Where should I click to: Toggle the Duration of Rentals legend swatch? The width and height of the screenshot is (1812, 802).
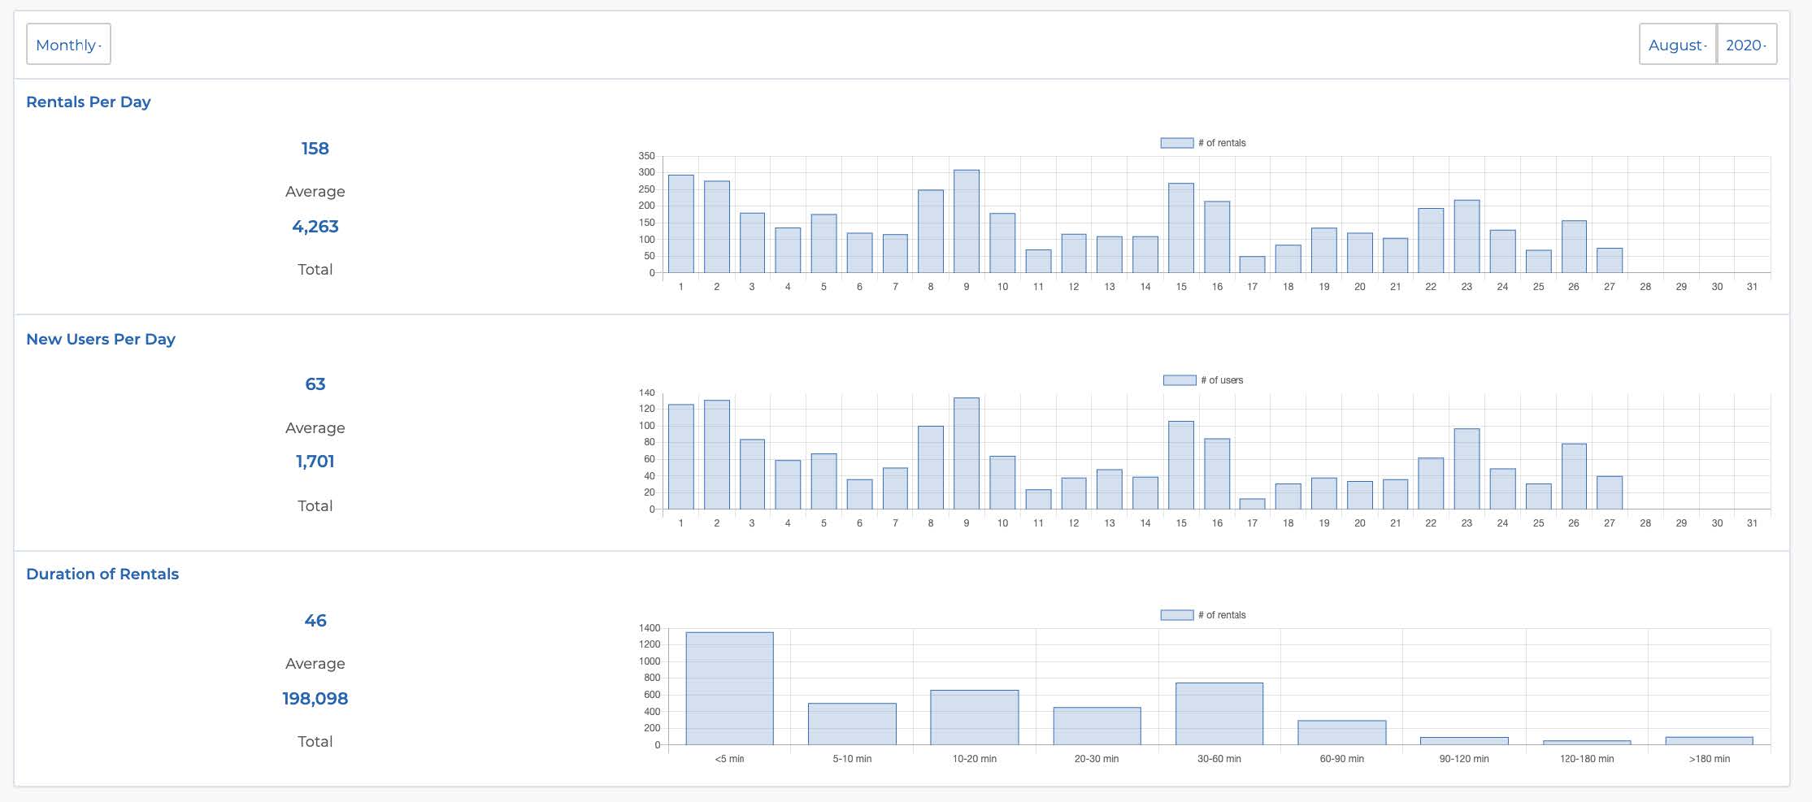[x=1176, y=615]
